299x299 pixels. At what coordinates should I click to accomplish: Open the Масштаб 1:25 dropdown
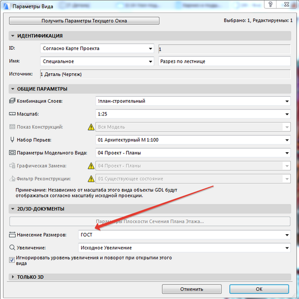click(193, 114)
